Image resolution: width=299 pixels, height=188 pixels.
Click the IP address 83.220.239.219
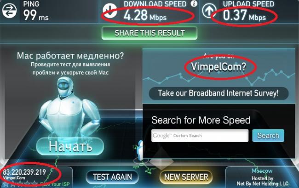24,172
